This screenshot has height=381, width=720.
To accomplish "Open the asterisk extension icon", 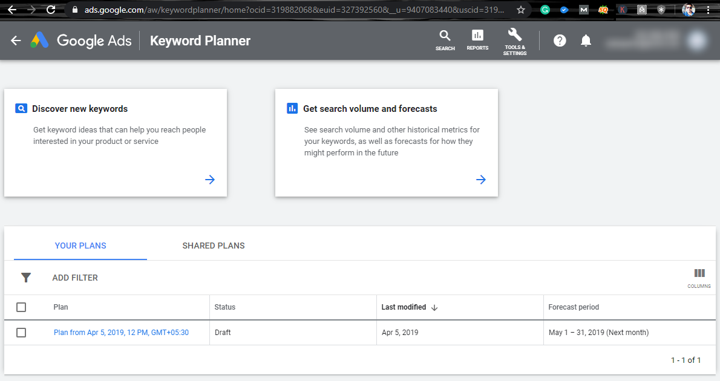I will pos(661,10).
